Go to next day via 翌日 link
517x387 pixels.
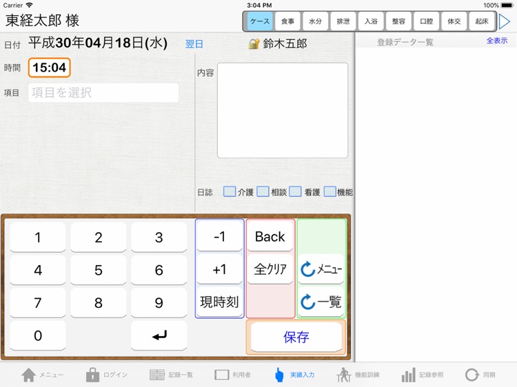194,44
